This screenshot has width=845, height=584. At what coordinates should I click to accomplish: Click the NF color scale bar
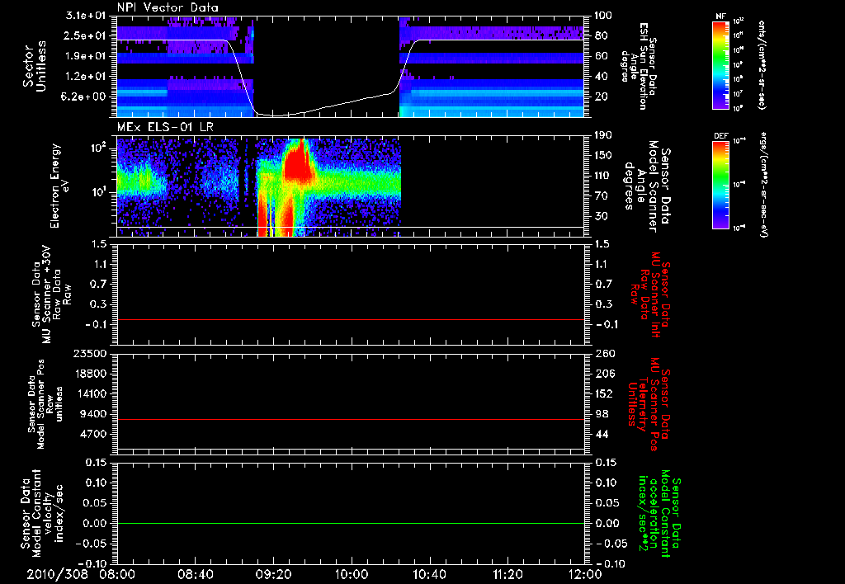pyautogui.click(x=721, y=64)
